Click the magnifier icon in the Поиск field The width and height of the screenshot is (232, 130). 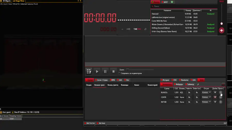click(152, 6)
